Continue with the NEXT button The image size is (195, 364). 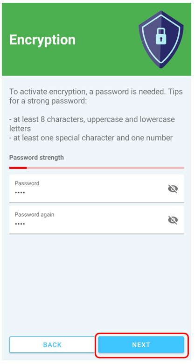click(141, 344)
